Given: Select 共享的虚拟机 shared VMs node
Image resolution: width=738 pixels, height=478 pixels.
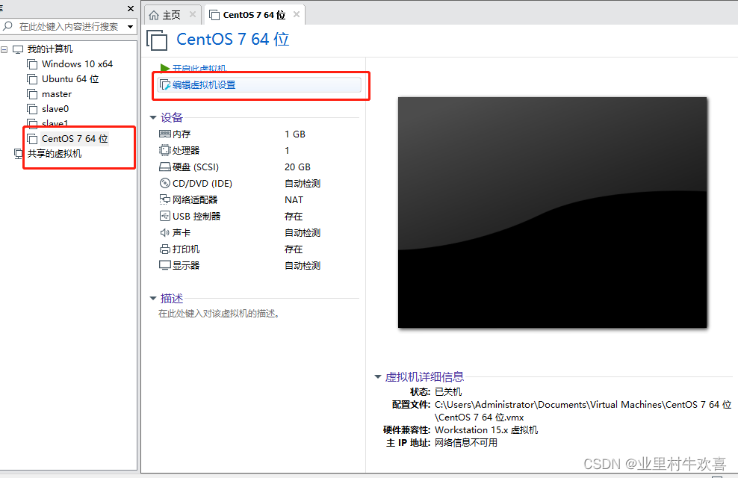Looking at the screenshot, I should click(x=54, y=153).
